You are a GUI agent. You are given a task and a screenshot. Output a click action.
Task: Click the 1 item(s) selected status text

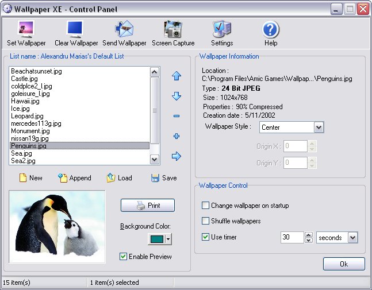[x=114, y=283]
